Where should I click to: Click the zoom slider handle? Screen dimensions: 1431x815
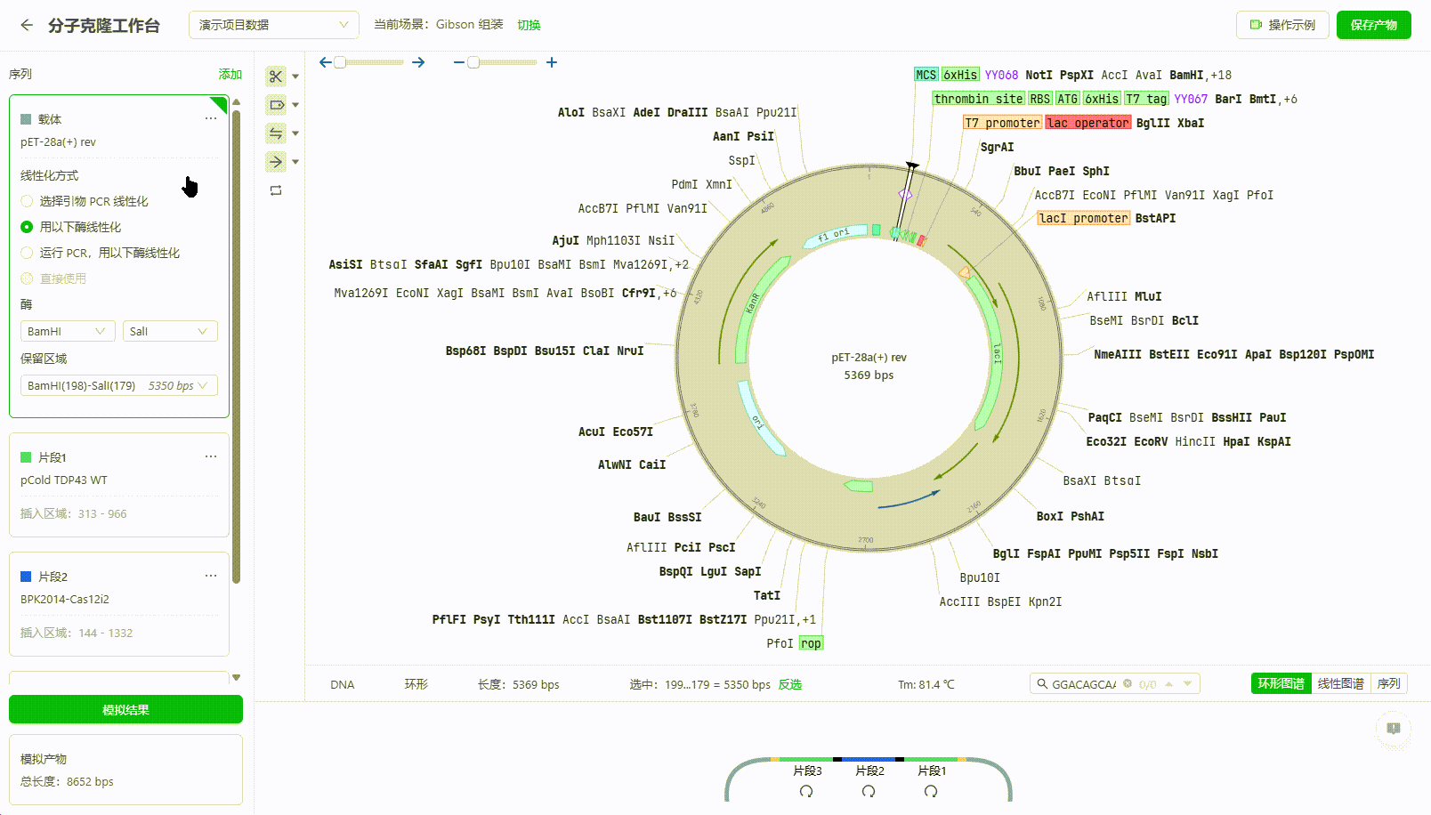pyautogui.click(x=473, y=62)
